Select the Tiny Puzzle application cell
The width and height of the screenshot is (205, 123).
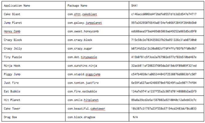[x=34, y=57]
